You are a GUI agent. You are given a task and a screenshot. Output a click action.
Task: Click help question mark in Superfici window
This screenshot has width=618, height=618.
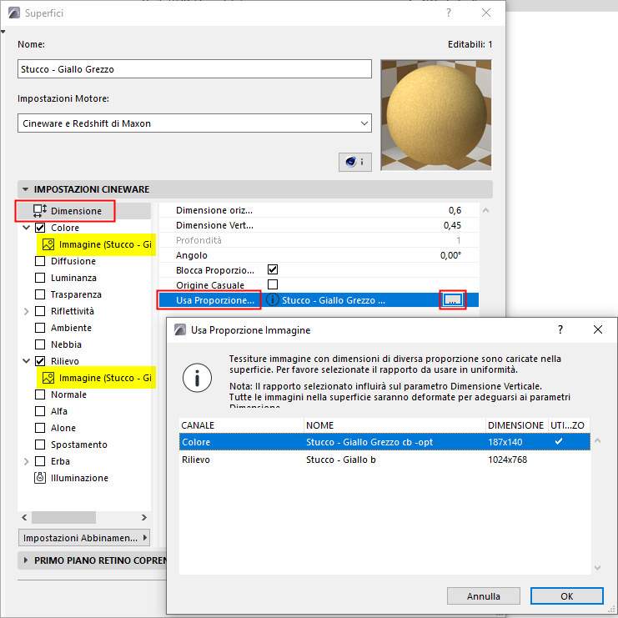pos(449,13)
